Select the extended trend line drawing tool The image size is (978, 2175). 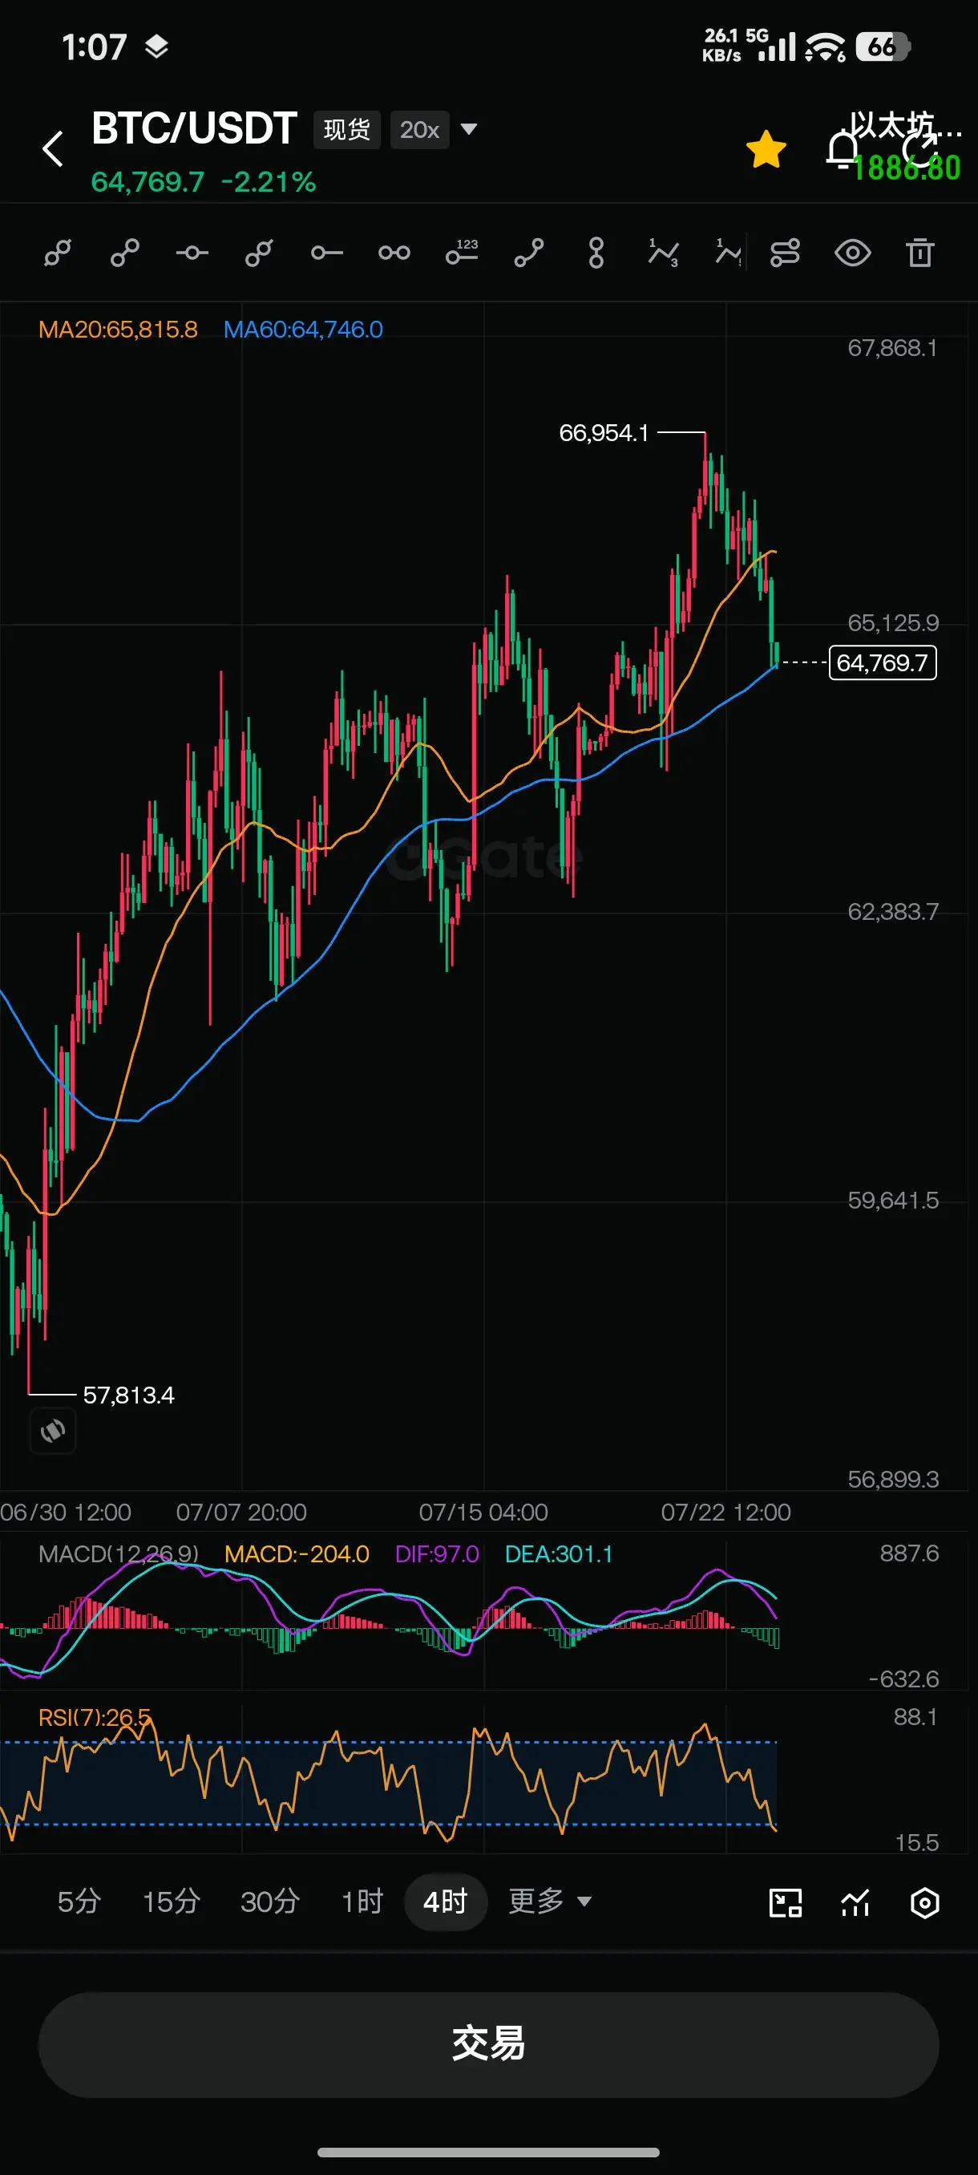[58, 253]
